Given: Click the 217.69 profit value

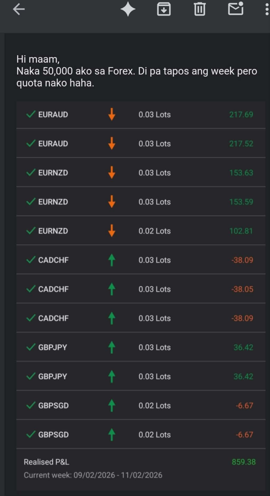Looking at the screenshot, I should [241, 114].
